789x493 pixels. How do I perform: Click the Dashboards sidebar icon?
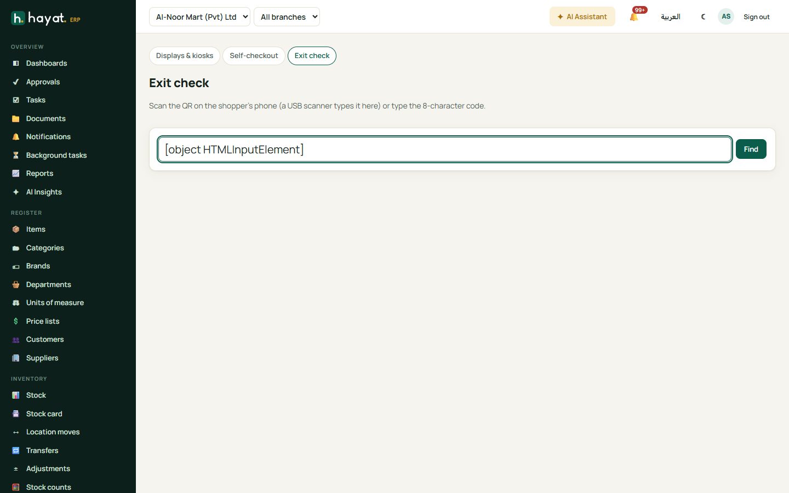[16, 64]
